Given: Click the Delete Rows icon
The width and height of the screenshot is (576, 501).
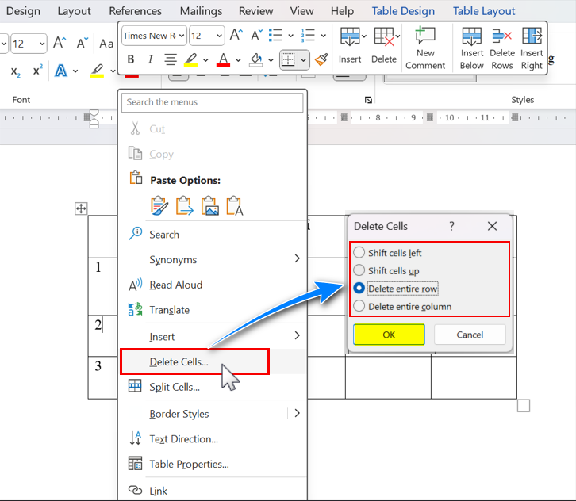Looking at the screenshot, I should tap(501, 48).
